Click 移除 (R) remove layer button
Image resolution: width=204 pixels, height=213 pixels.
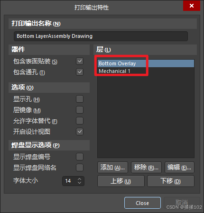[146, 168]
